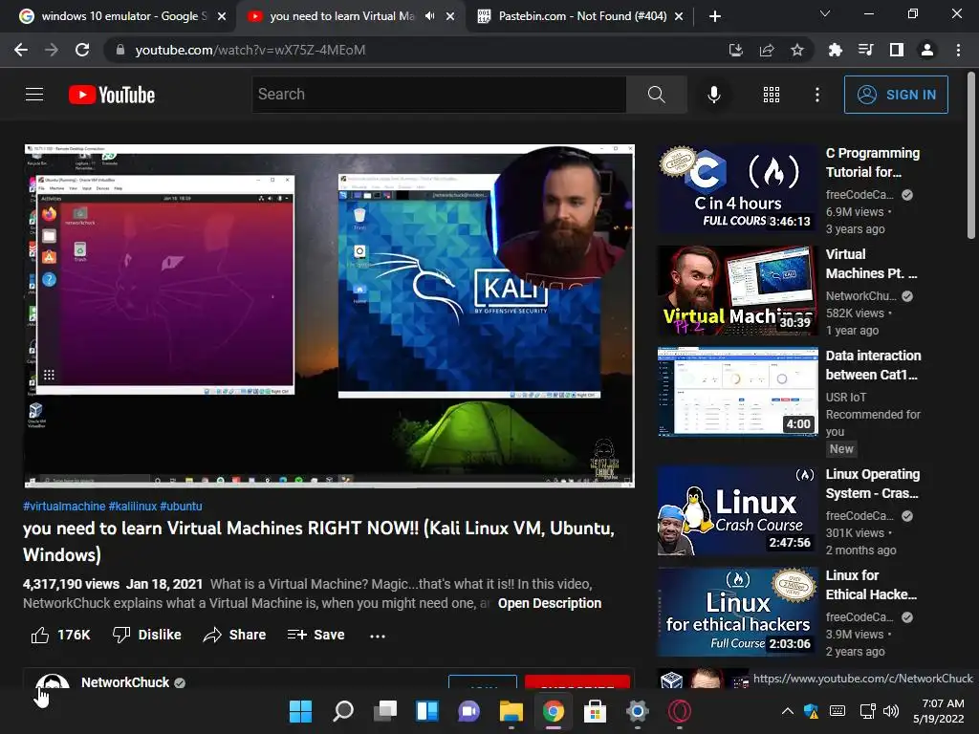Open Task View on taskbar
979x734 pixels.
pos(385,711)
